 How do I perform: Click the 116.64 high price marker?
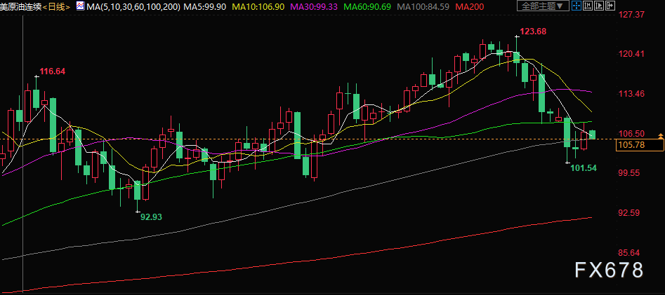tap(53, 71)
